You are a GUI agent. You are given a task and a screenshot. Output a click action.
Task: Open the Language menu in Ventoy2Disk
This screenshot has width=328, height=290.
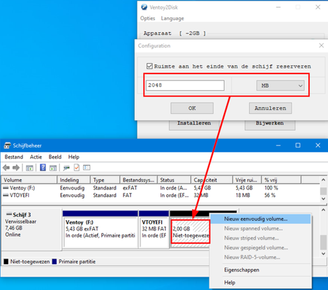tap(172, 18)
